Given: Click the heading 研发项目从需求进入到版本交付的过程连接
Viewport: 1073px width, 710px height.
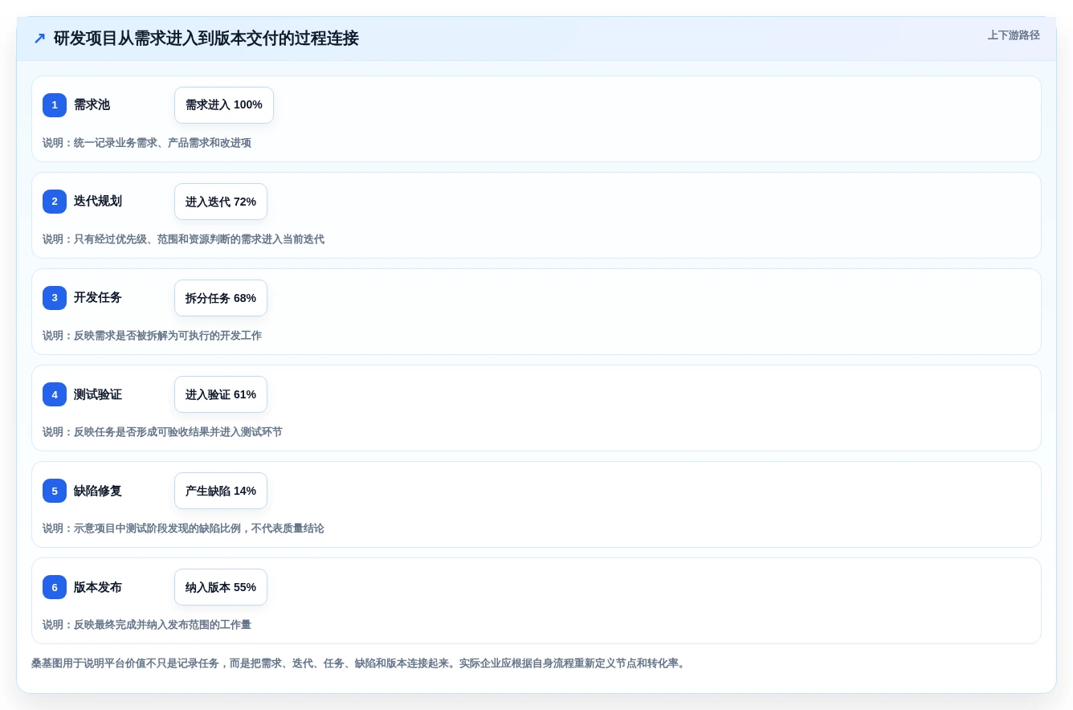Looking at the screenshot, I should [x=206, y=38].
